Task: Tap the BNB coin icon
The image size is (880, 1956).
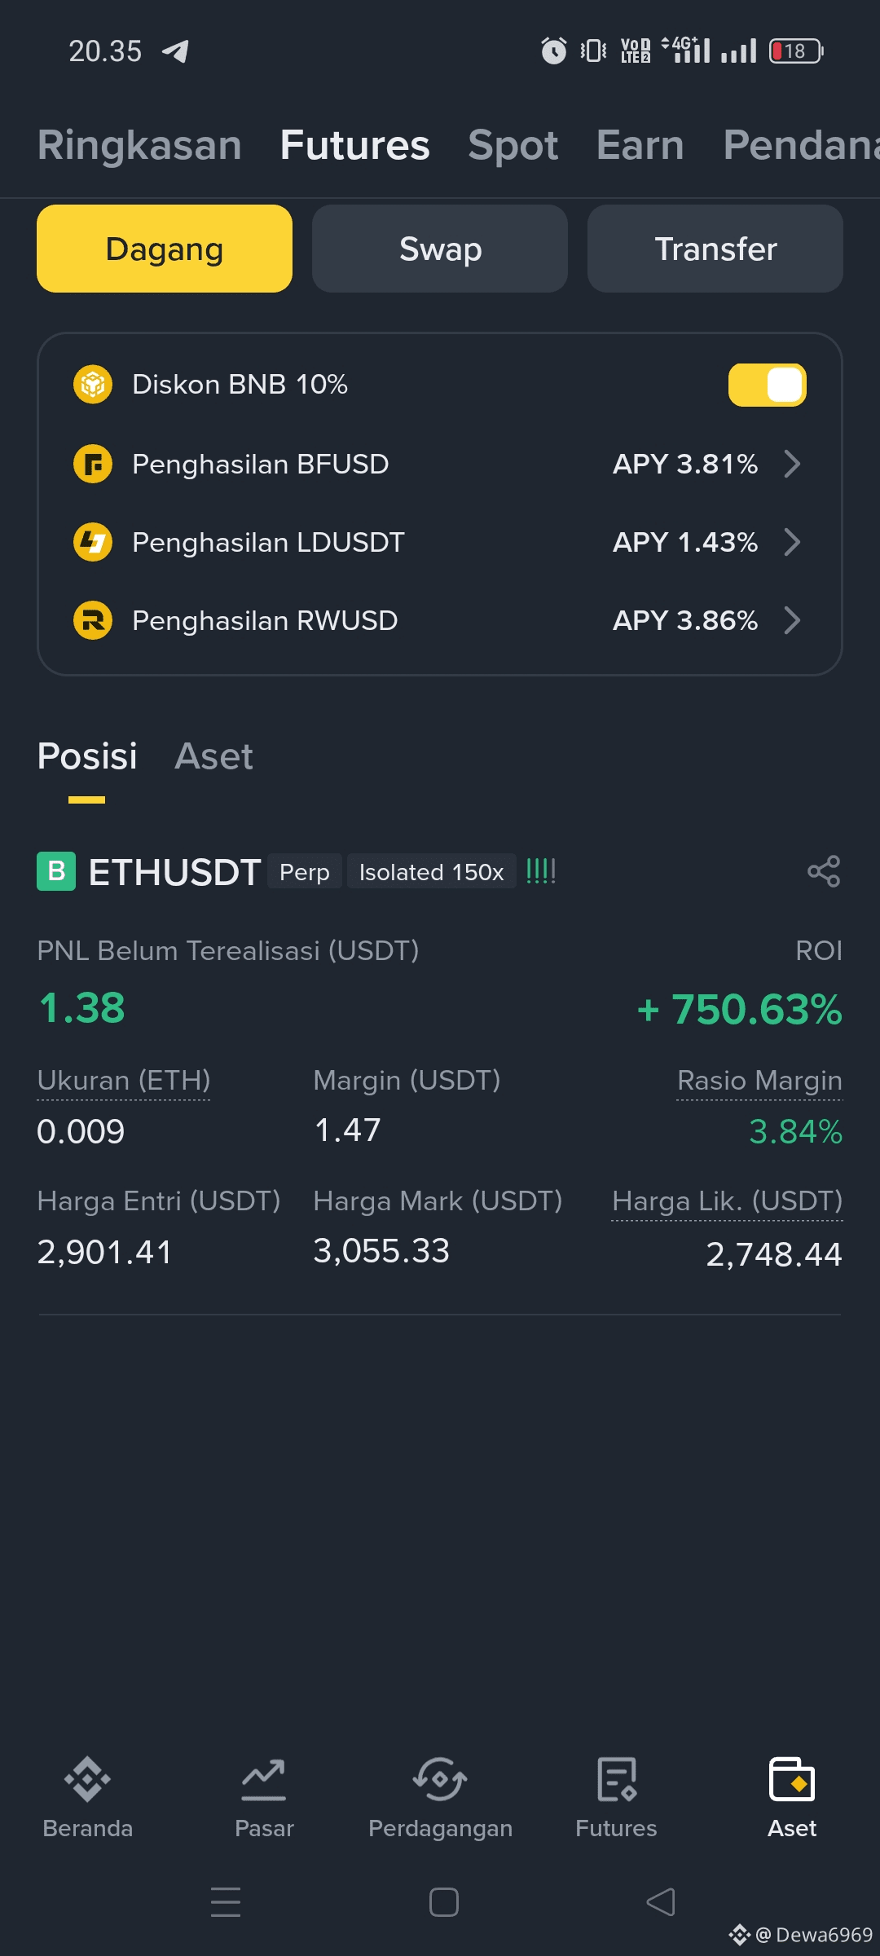Action: point(93,384)
